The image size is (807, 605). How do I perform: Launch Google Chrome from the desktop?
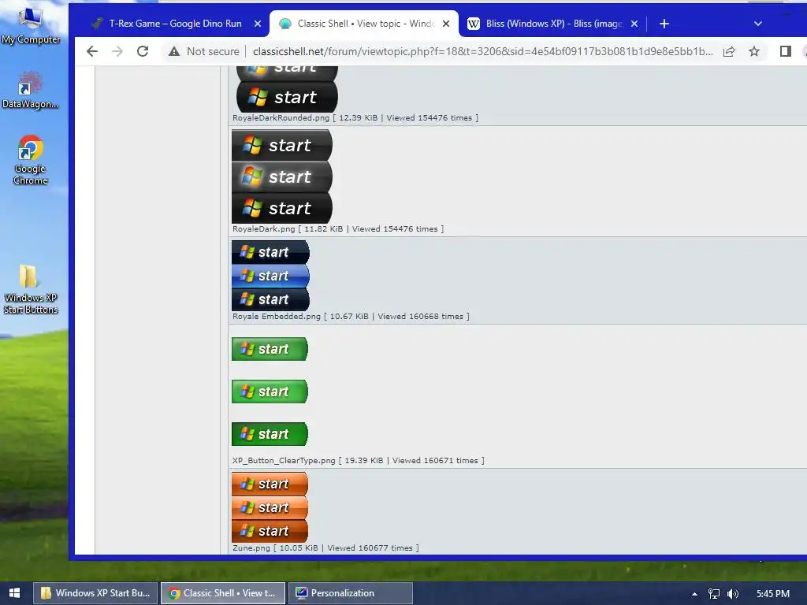tap(31, 160)
